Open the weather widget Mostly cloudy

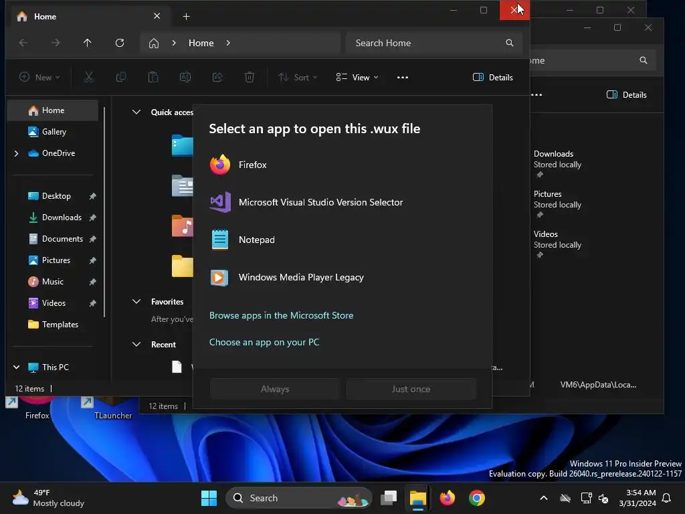pyautogui.click(x=48, y=498)
